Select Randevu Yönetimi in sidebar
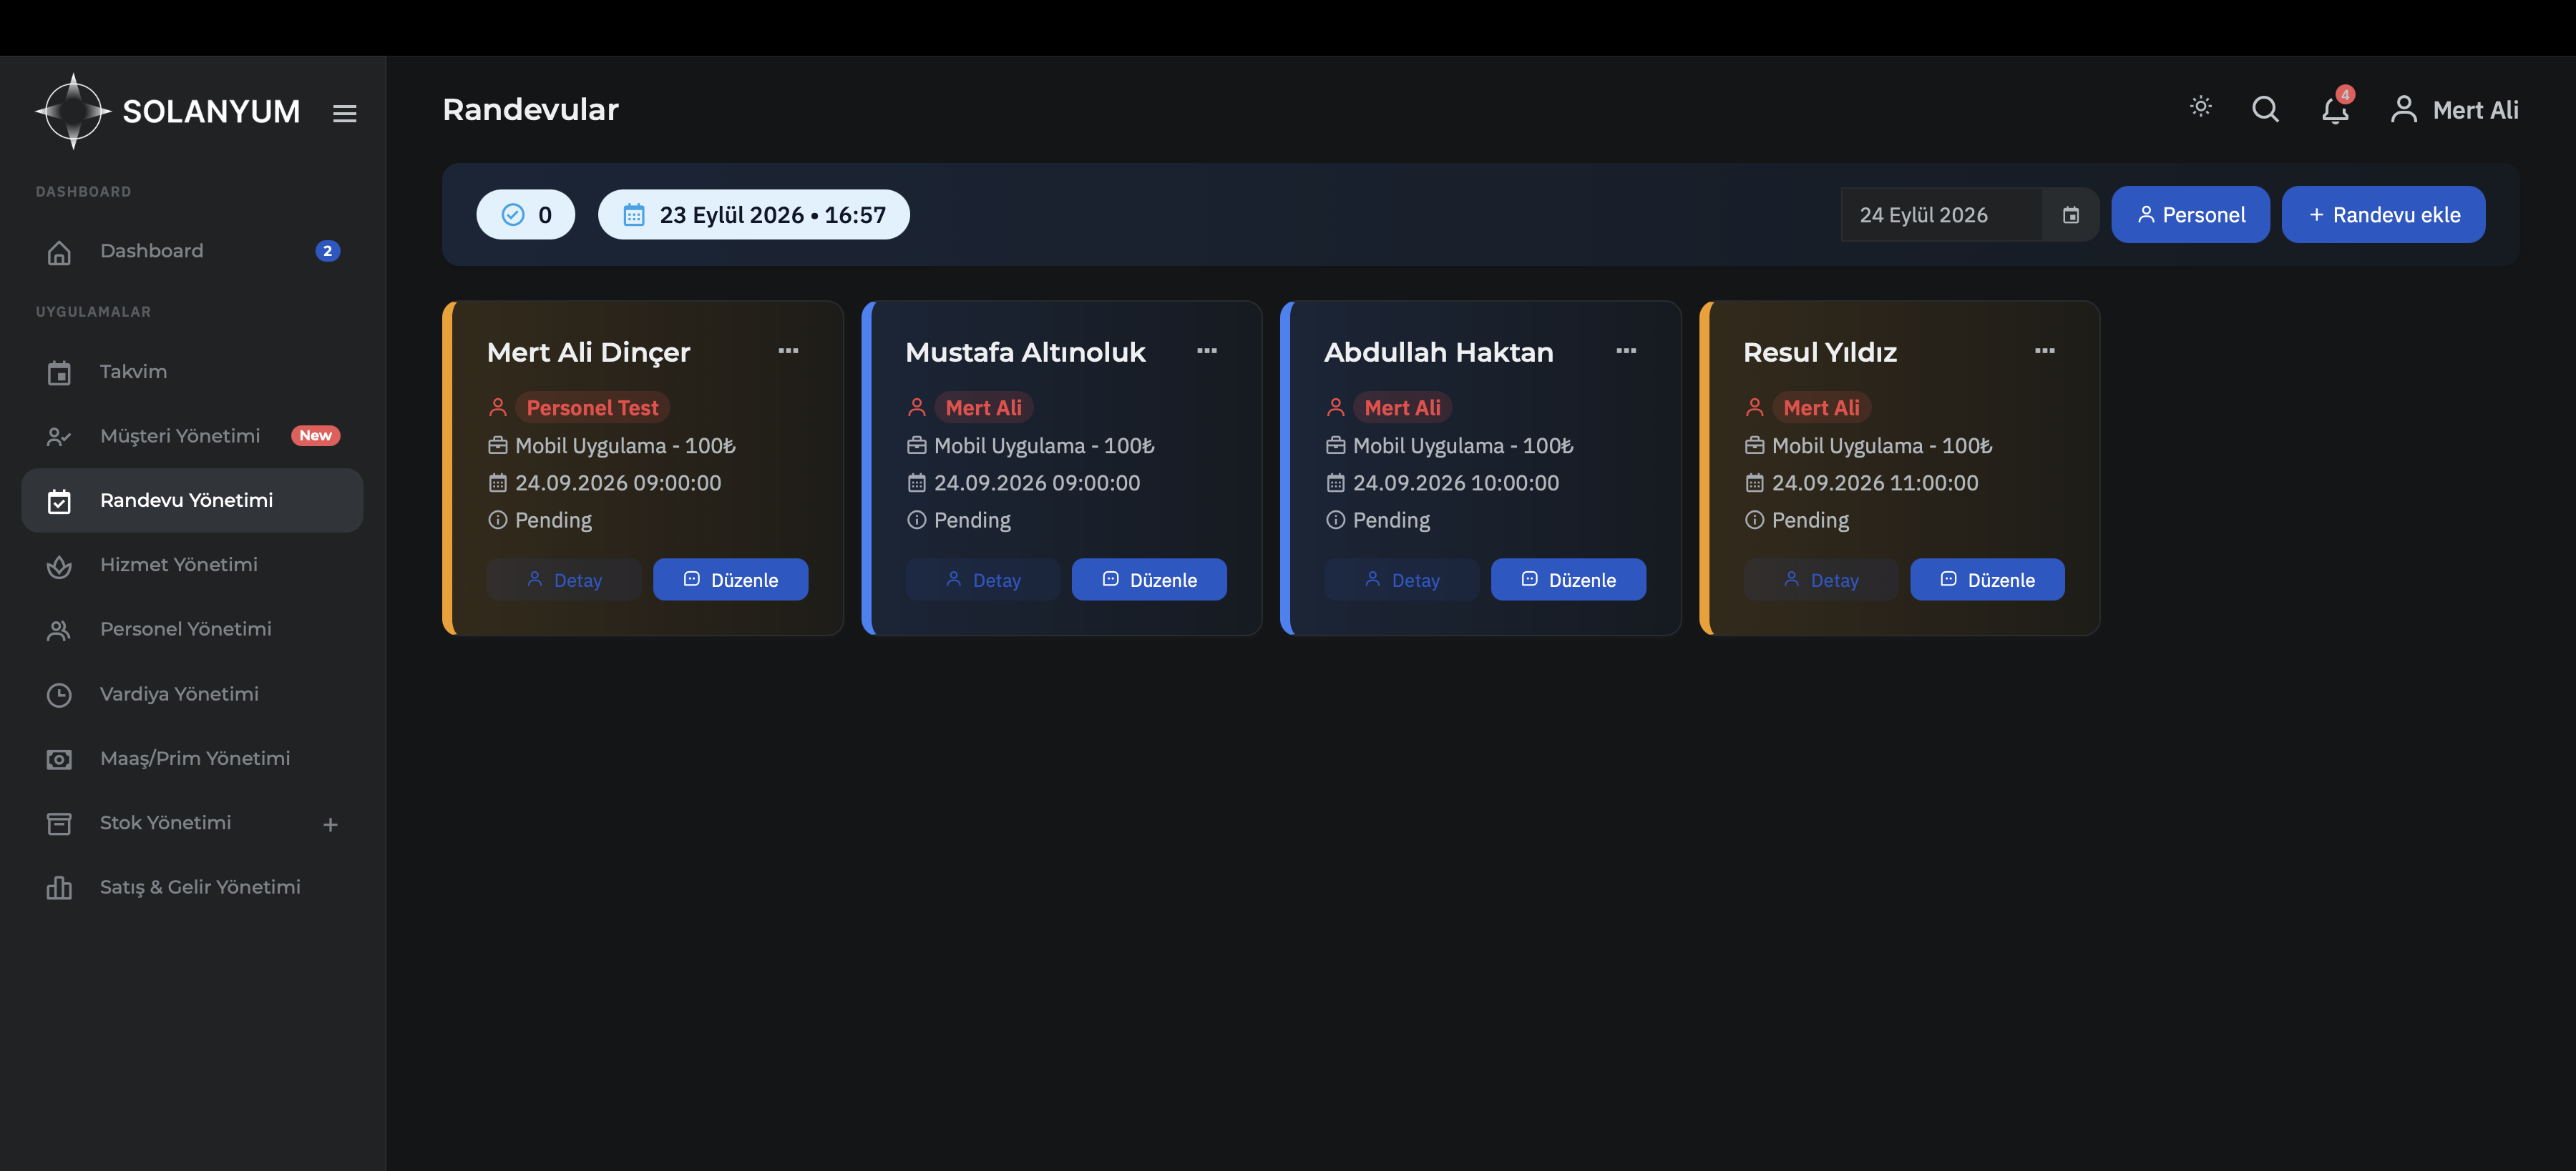This screenshot has height=1171, width=2576. (x=192, y=500)
